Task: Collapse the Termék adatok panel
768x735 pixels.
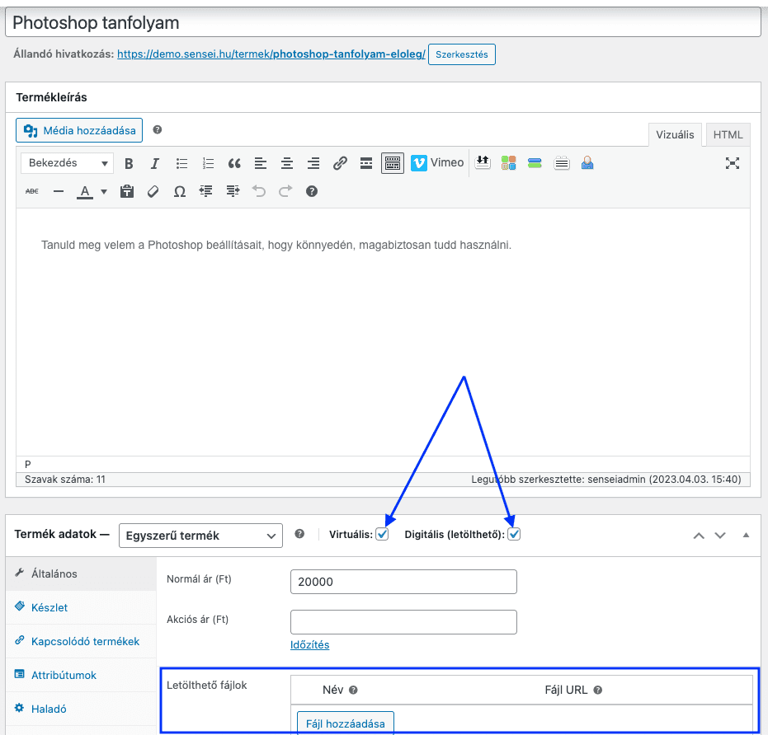Action: tap(746, 536)
